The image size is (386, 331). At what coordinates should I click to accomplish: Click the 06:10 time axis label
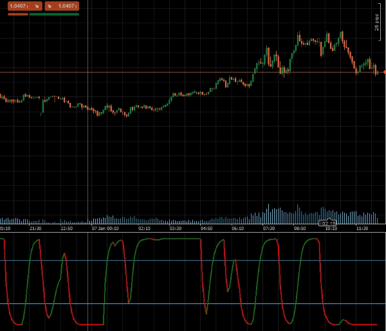pos(237,228)
